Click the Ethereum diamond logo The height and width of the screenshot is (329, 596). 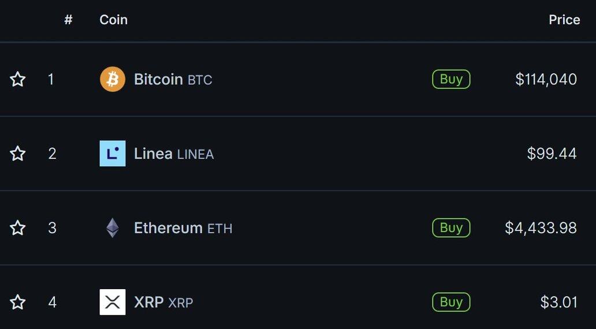point(113,228)
